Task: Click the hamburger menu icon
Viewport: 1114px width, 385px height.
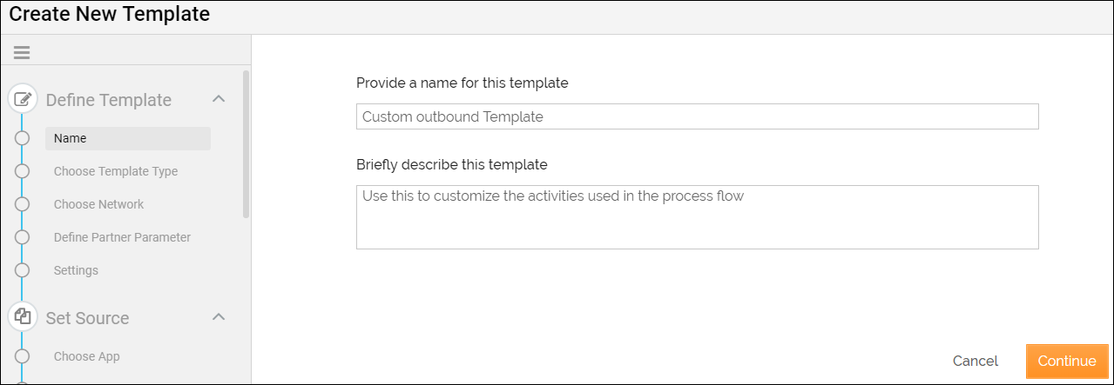Action: (x=22, y=53)
